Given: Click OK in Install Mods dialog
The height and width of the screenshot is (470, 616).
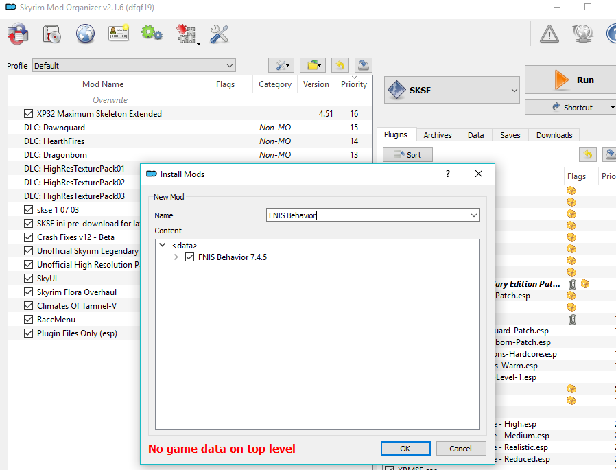Looking at the screenshot, I should 405,448.
